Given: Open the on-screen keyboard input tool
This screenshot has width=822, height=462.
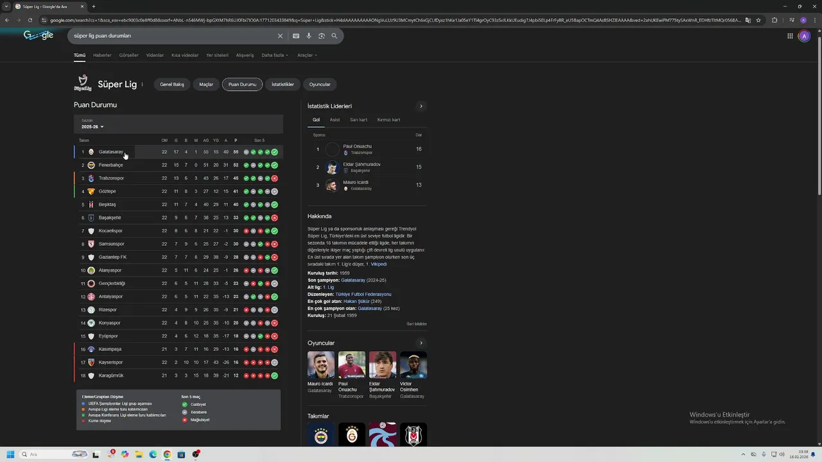Looking at the screenshot, I should 296,36.
